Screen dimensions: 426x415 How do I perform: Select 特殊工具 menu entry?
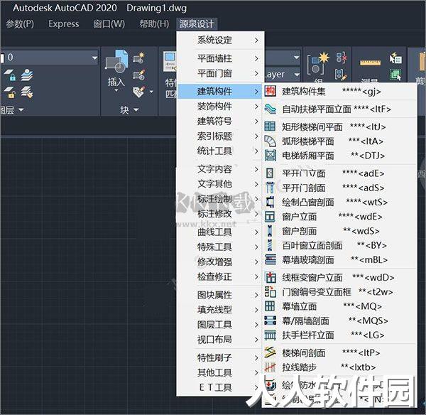point(219,247)
